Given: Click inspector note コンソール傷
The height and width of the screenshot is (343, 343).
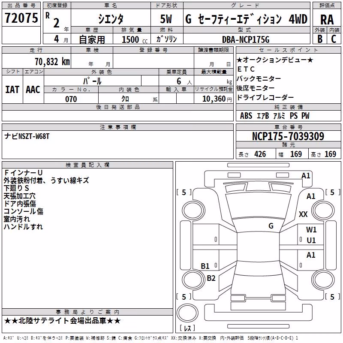Looking at the screenshot, I should [x=24, y=211].
